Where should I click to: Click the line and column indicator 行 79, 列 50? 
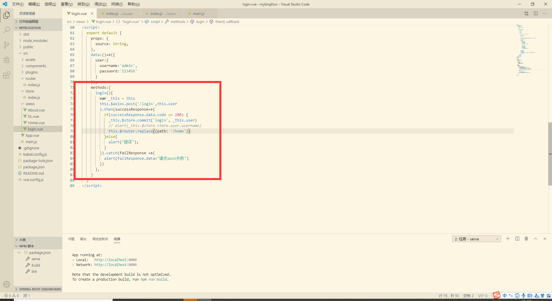449,296
